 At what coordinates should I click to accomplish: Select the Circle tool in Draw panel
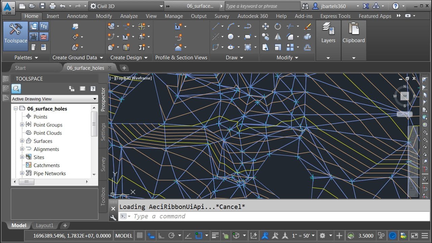[x=231, y=36]
